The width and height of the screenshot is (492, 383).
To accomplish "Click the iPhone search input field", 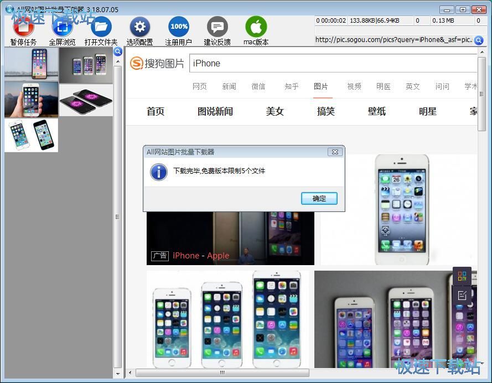I will 333,63.
